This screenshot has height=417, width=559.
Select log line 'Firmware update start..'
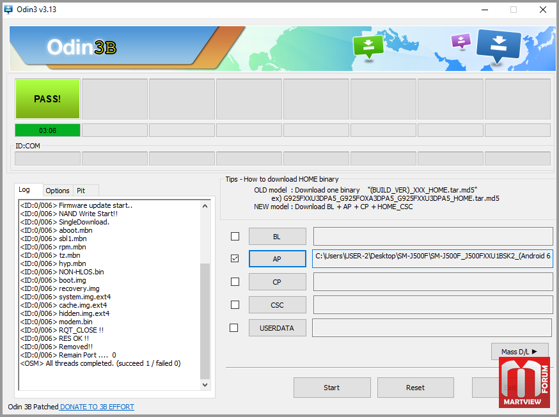pyautogui.click(x=76, y=205)
